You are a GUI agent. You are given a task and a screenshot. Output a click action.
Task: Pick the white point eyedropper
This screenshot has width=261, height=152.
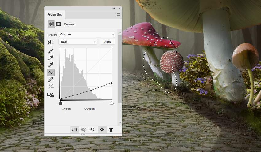pos(51,65)
